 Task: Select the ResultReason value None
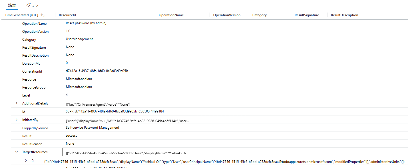pos(70,144)
